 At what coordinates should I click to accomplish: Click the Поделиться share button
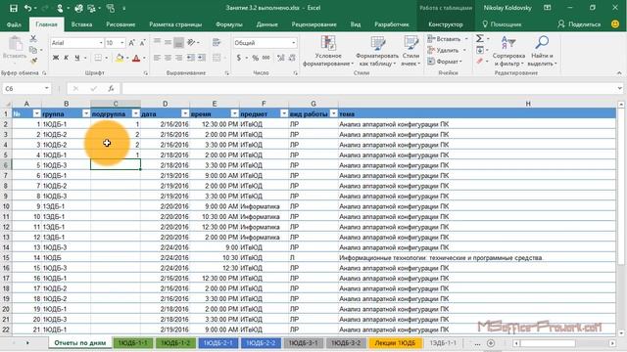tap(579, 24)
